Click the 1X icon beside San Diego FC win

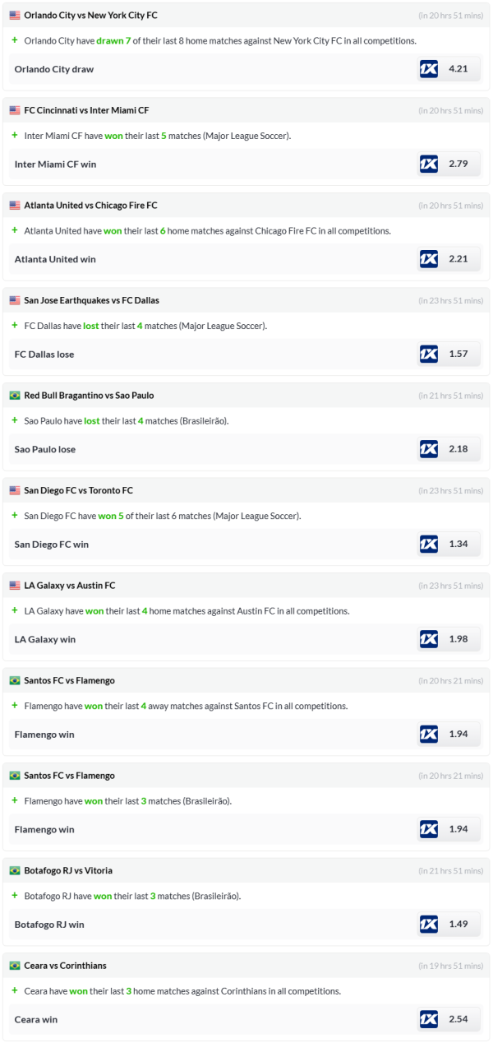click(x=429, y=544)
